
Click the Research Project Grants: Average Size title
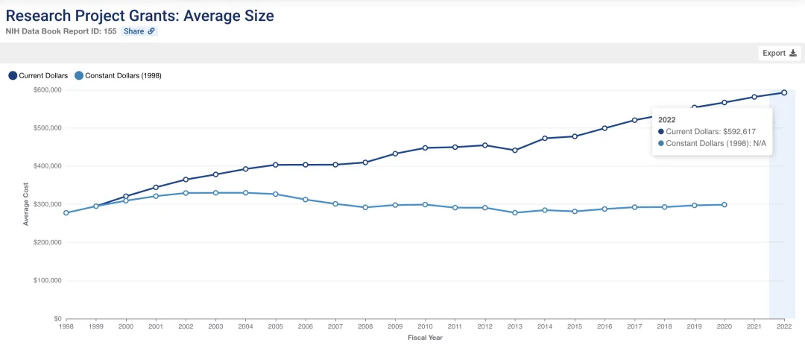(139, 15)
